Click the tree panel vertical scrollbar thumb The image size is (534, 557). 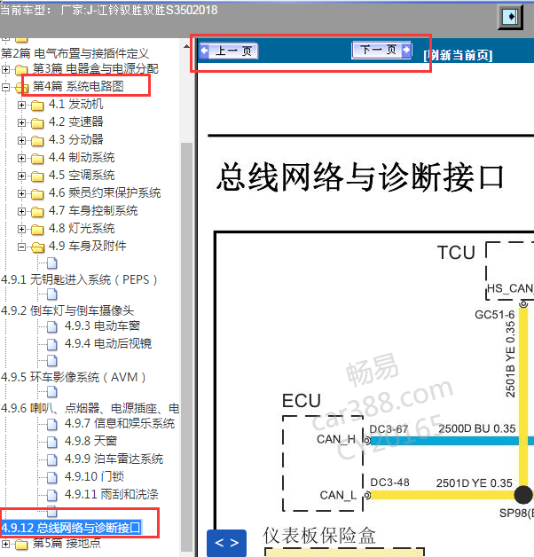pos(187,346)
